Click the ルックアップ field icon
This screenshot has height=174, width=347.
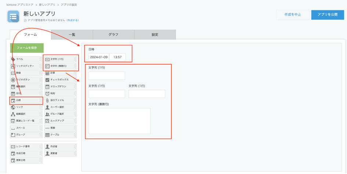pos(47,121)
